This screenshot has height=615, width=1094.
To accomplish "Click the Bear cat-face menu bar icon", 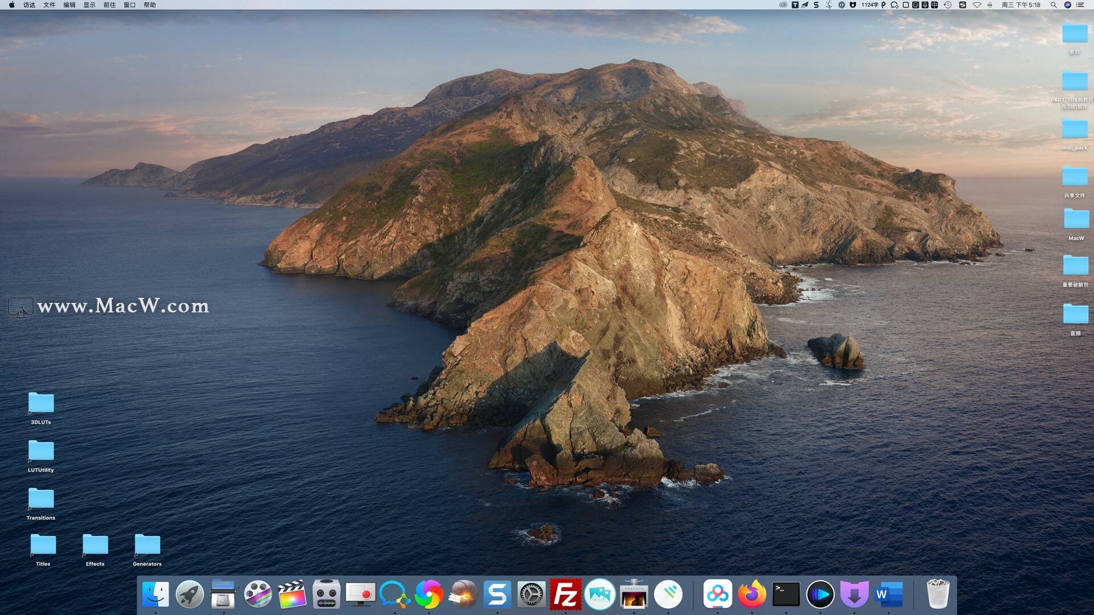I will 852,5.
